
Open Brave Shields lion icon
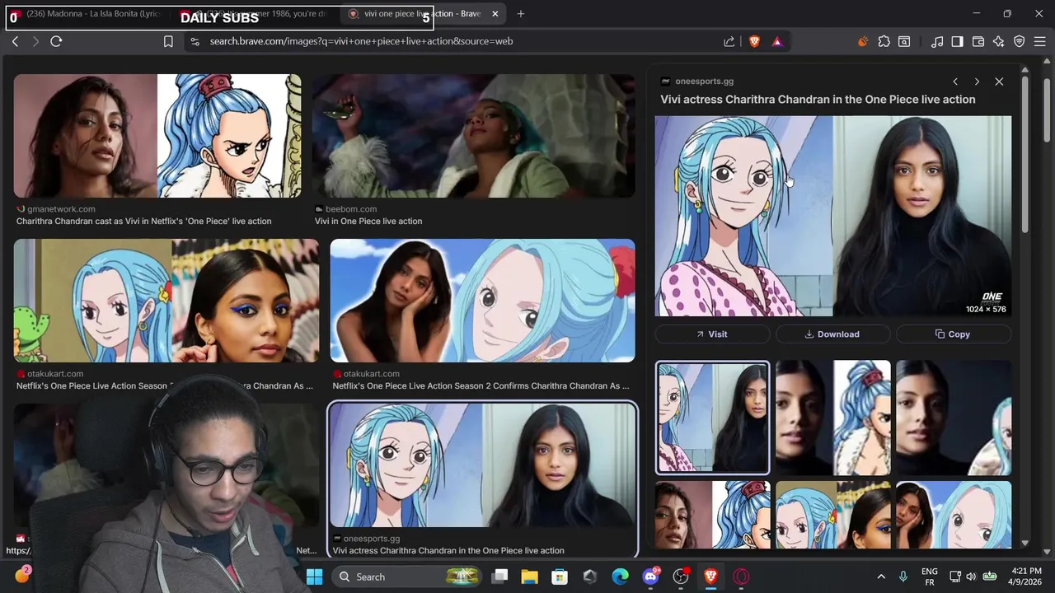point(754,41)
